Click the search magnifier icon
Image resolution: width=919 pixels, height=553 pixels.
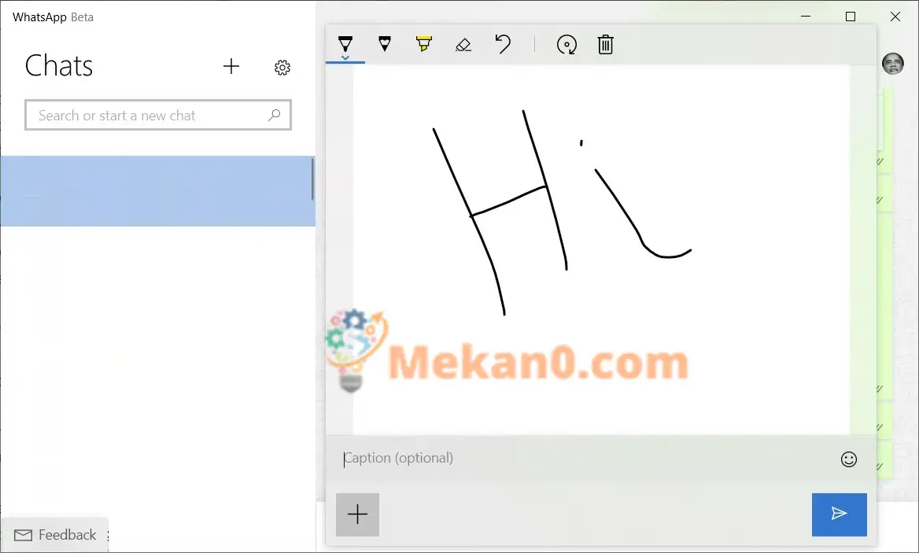coord(275,115)
